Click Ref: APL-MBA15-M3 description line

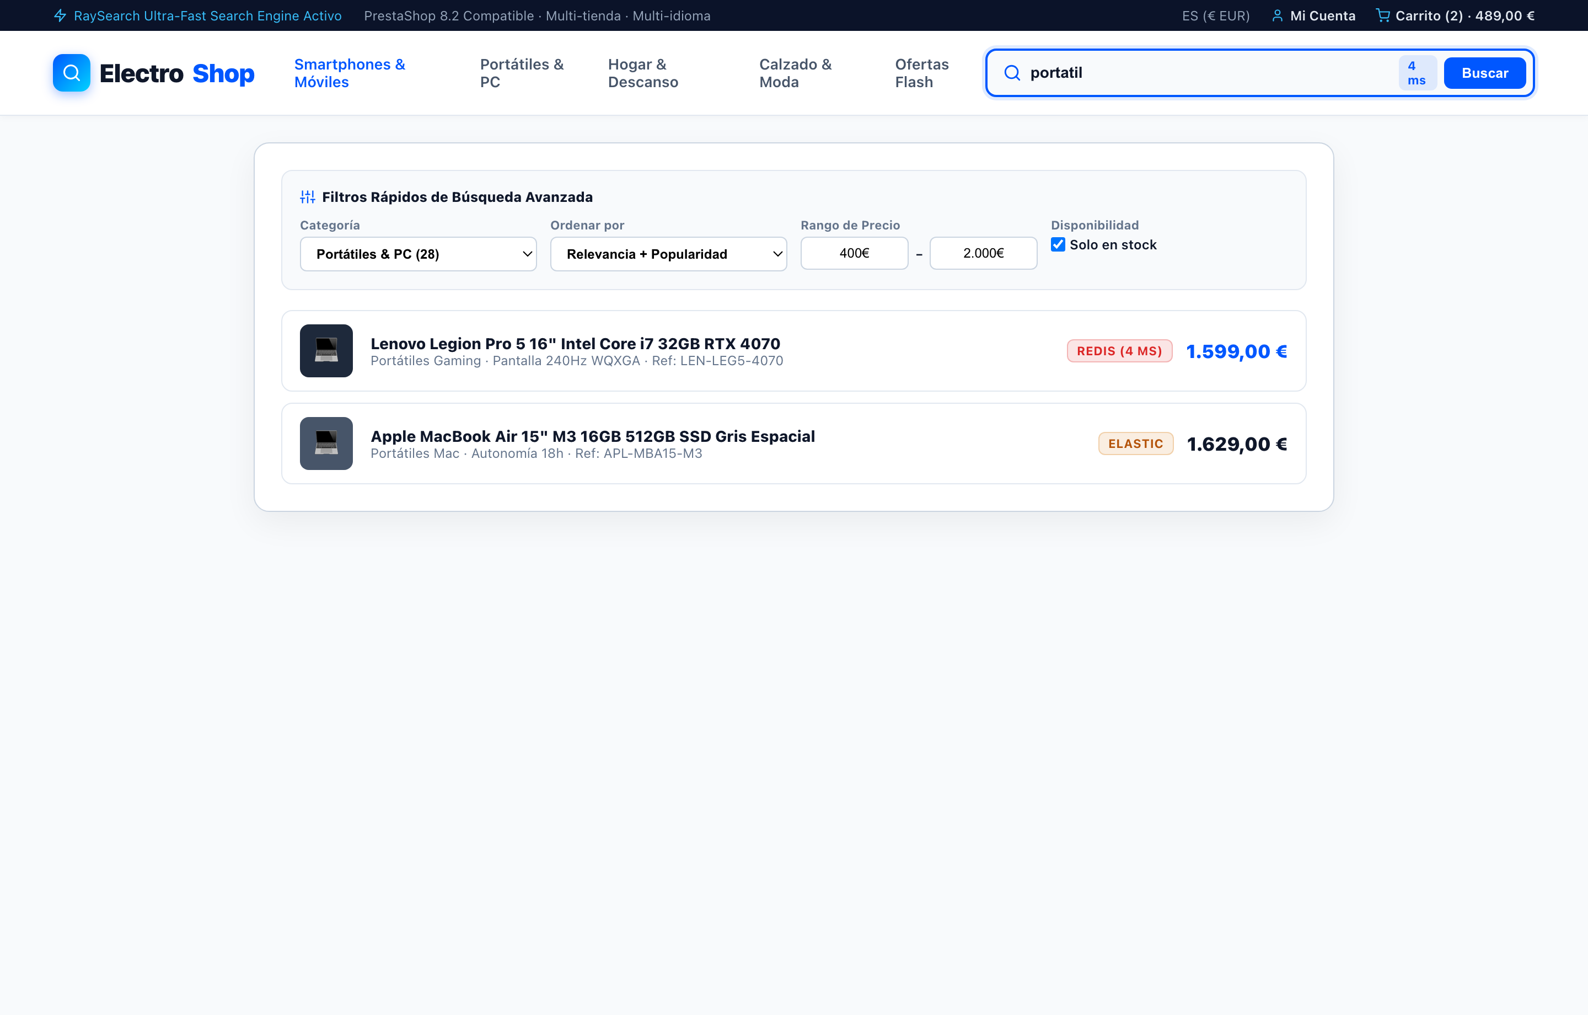pyautogui.click(x=536, y=453)
